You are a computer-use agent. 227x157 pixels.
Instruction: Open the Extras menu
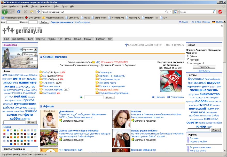tap(64, 6)
